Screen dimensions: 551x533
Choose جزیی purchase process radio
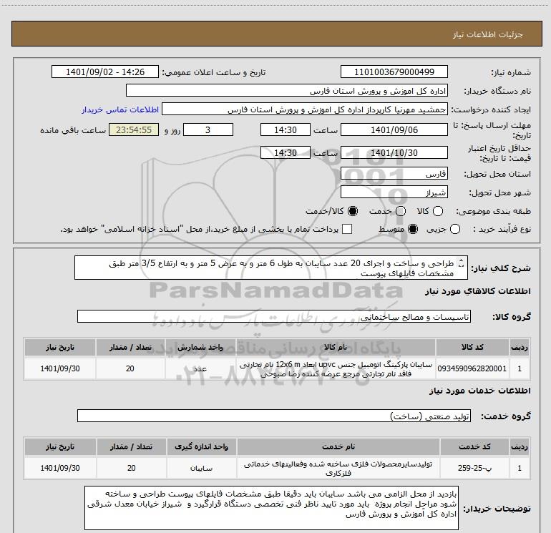[455, 229]
